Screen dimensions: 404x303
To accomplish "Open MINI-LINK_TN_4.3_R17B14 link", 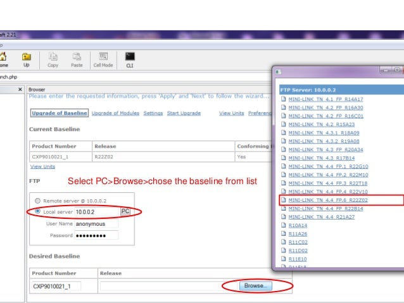I will click(321, 158).
